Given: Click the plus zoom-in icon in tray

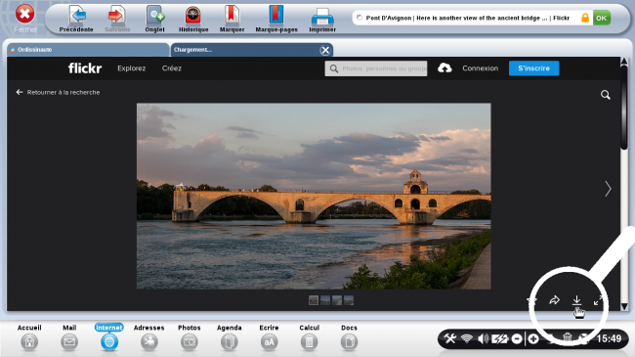Looking at the screenshot, I should [533, 338].
